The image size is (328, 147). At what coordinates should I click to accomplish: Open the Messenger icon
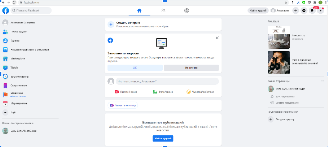304,11
